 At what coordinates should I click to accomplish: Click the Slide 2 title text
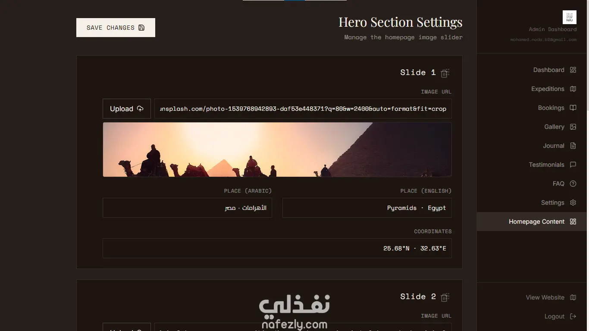418,297
